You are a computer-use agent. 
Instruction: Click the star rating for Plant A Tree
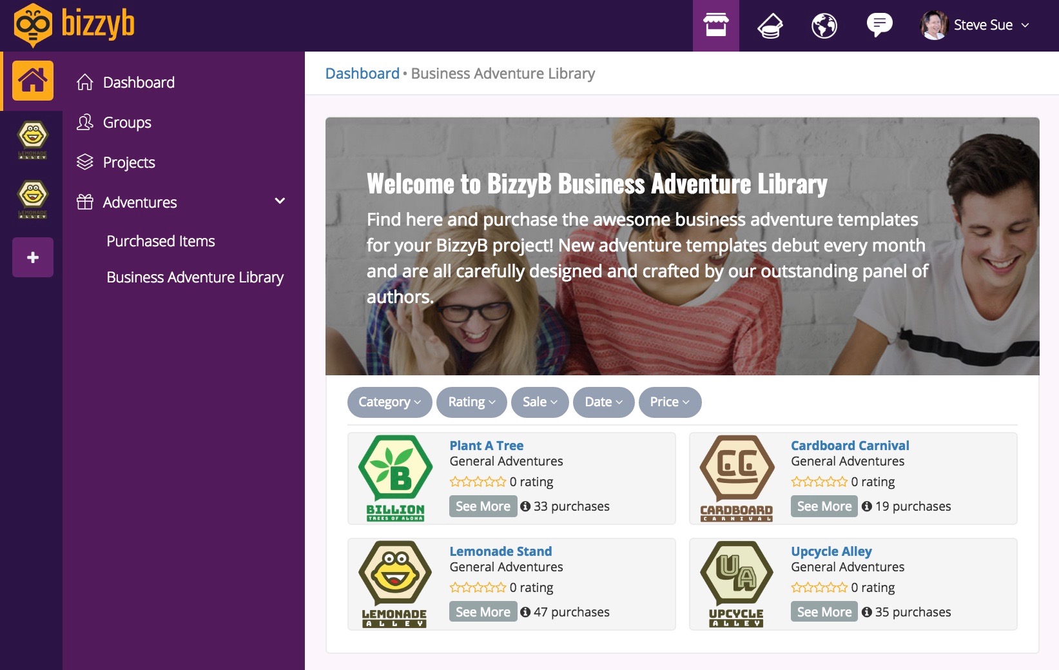click(478, 482)
